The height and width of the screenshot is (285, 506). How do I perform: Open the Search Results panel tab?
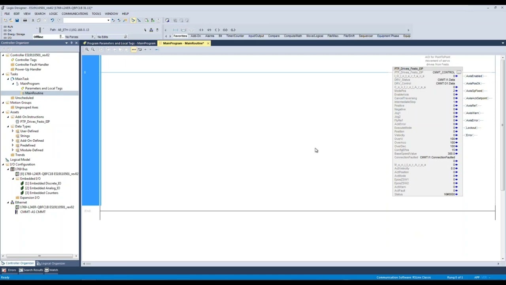point(31,270)
